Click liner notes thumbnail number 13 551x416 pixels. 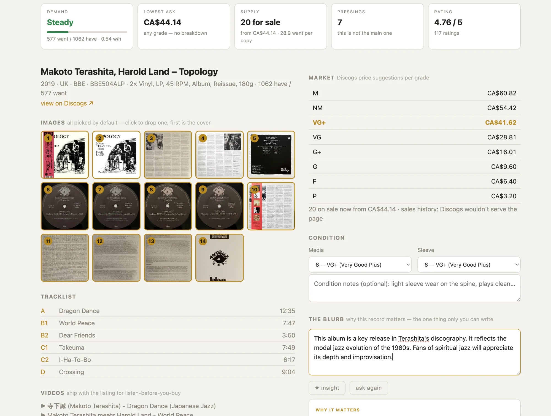tap(168, 258)
